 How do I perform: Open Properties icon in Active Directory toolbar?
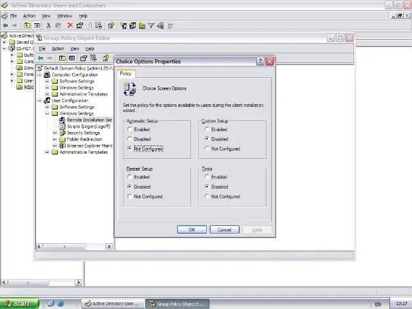tap(80, 26)
